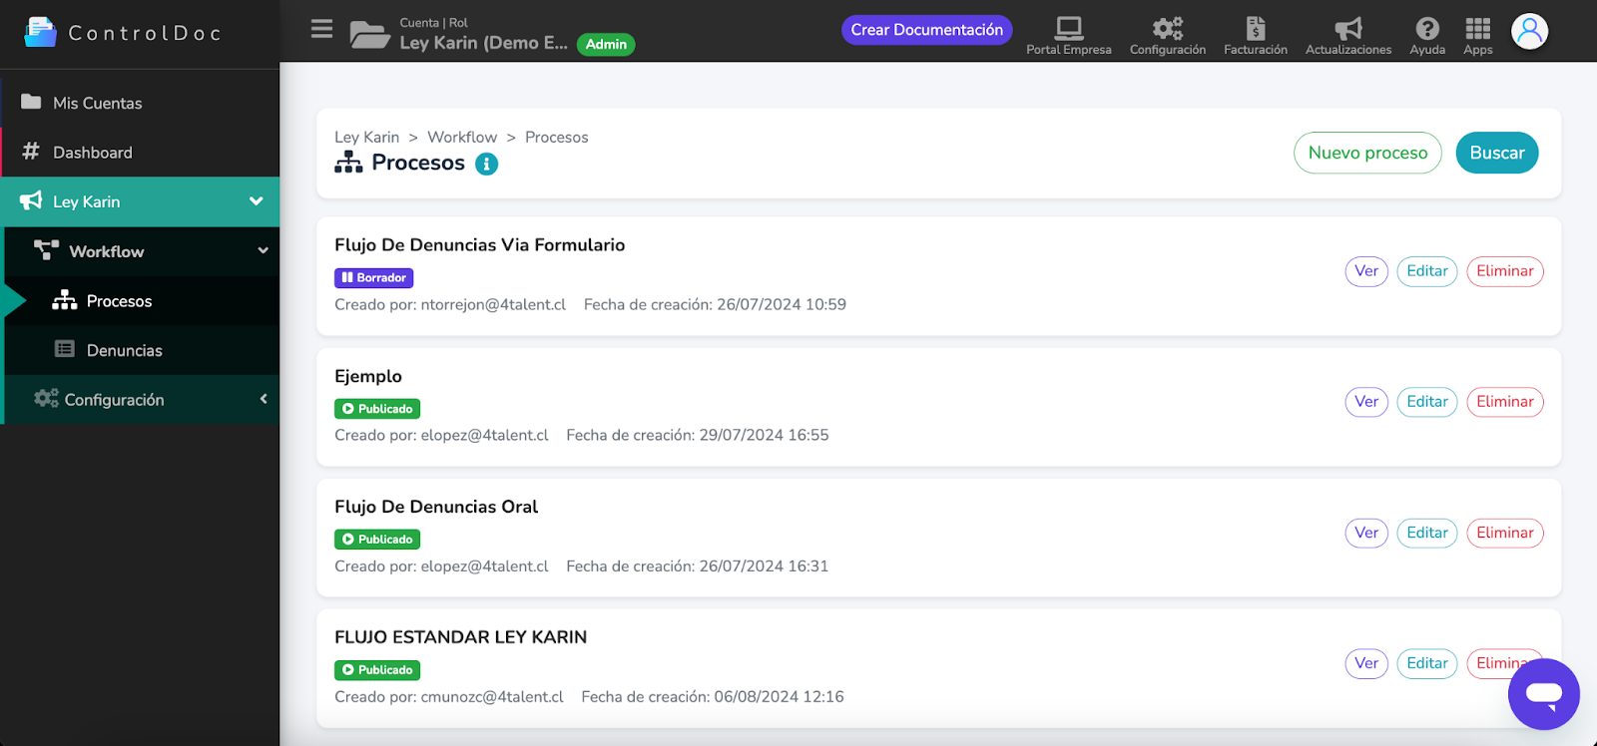Viewport: 1597px width, 746px height.
Task: Click Fecha de creación: 29/07/2024 16:55
Action: click(x=698, y=435)
